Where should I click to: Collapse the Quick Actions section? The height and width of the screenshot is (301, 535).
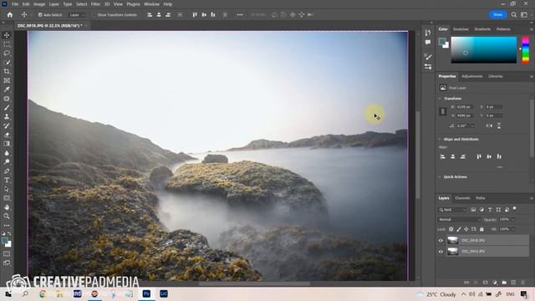coord(440,177)
